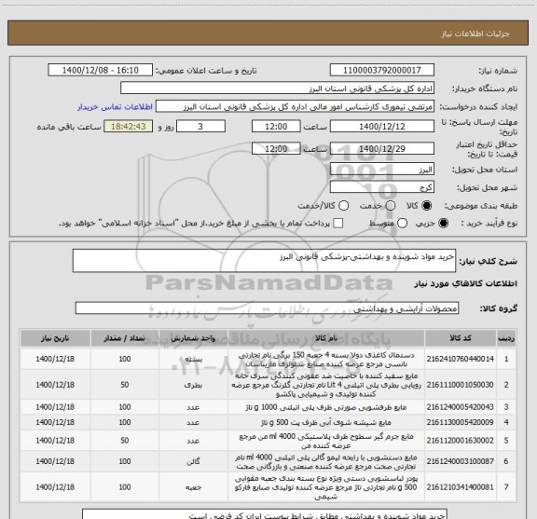Click the page header جزئیات اطلاعات نیاز
This screenshot has width=537, height=519.
(x=475, y=34)
